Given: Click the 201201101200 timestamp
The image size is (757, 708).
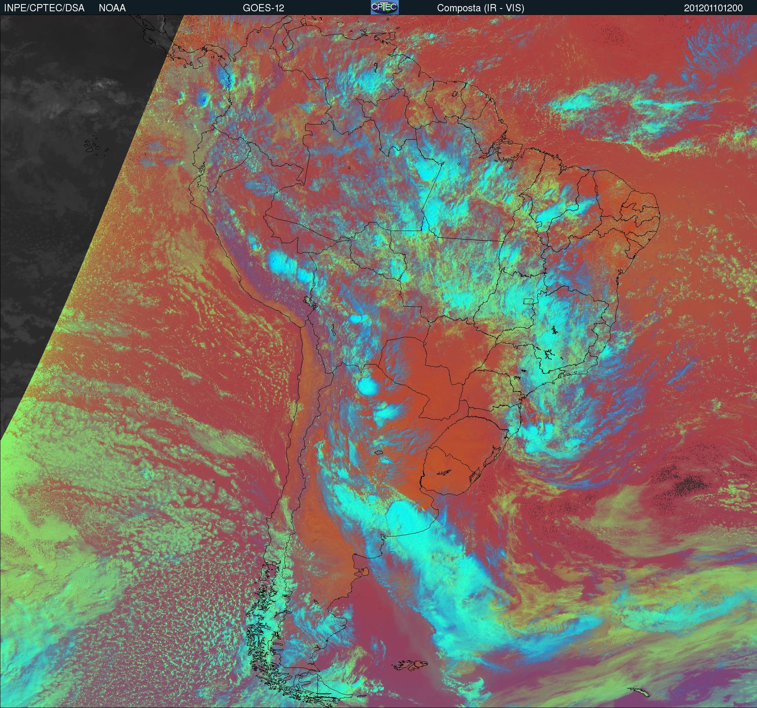Looking at the screenshot, I should coord(713,8).
